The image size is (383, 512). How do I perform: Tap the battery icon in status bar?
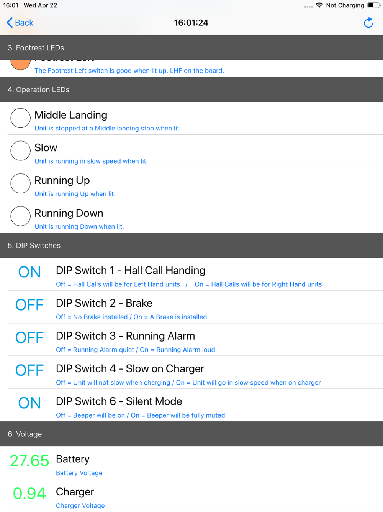373,5
